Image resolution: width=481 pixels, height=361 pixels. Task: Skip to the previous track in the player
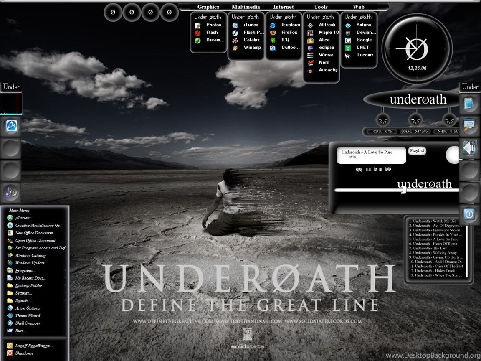pyautogui.click(x=359, y=170)
